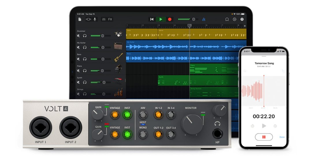Screen dimensions: 312x156
Task: Solo the Synth track
Action: click(x=85, y=82)
